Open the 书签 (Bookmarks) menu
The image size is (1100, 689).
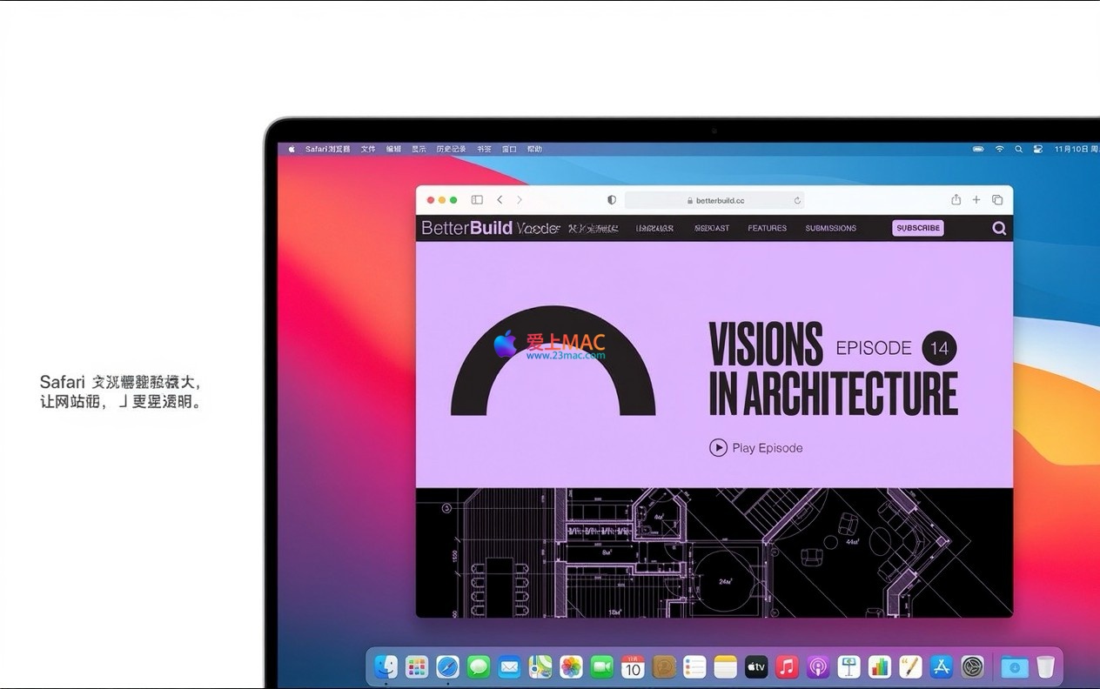pos(484,150)
